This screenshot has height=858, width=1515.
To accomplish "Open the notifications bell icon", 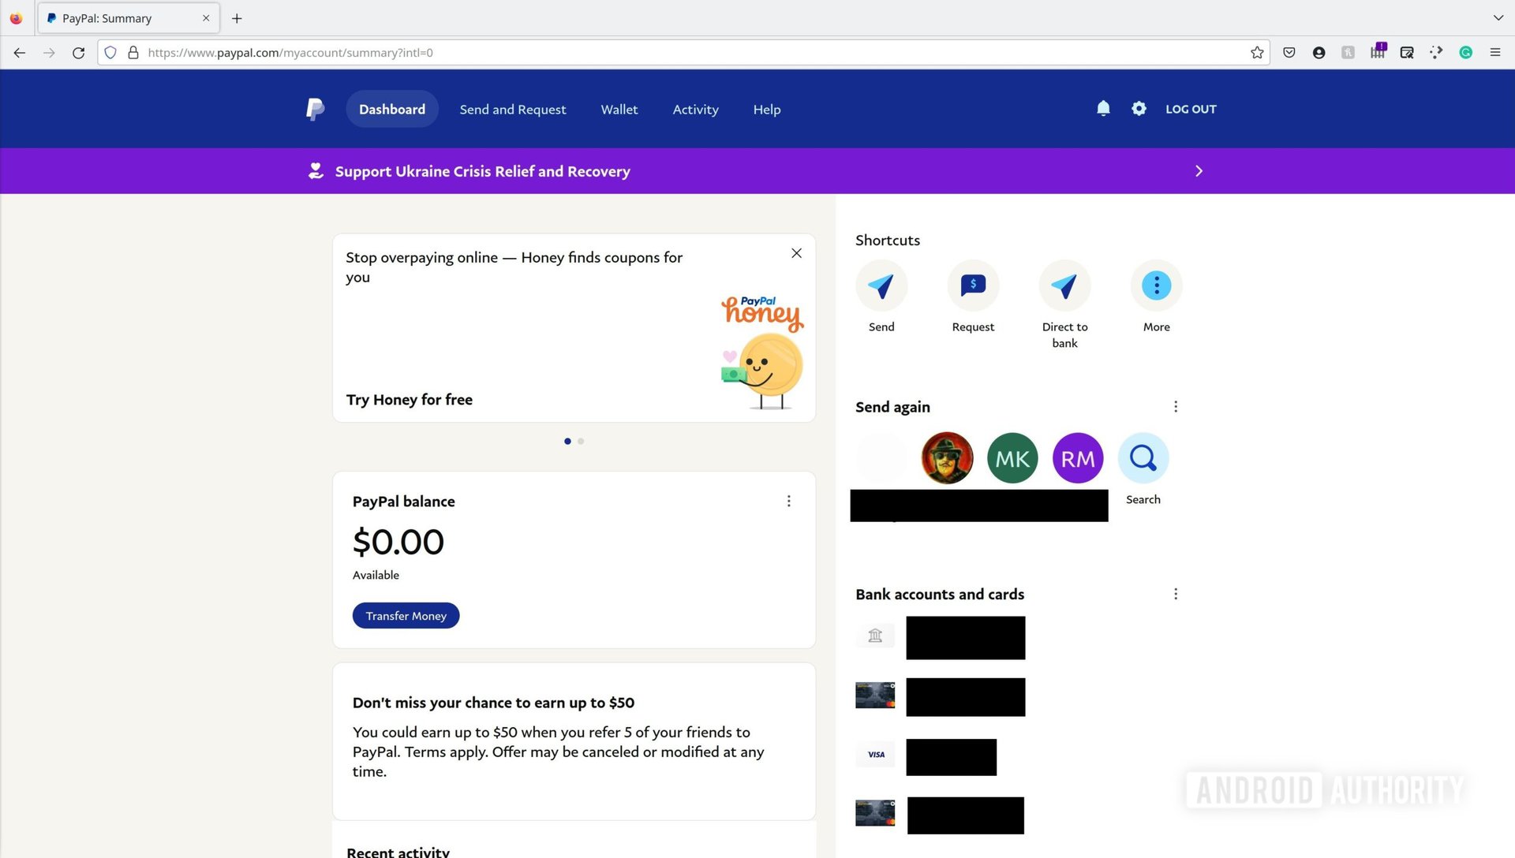I will [x=1103, y=108].
